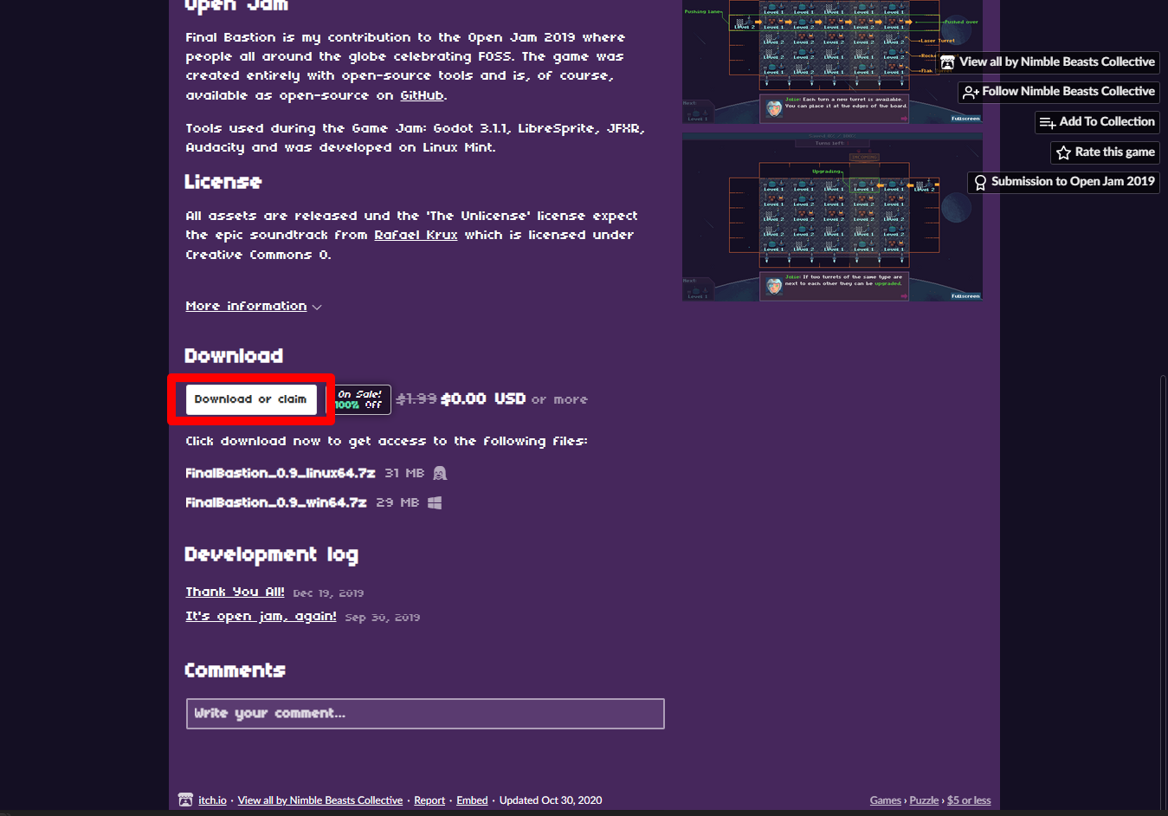Viewport: 1168px width, 816px height.
Task: Expand the More information section
Action: point(246,306)
